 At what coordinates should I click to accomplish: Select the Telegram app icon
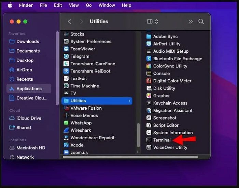pos(66,56)
